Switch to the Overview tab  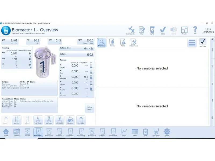click(x=102, y=43)
